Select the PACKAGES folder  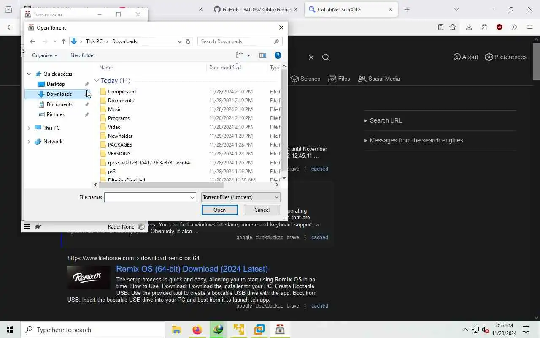[x=120, y=145]
